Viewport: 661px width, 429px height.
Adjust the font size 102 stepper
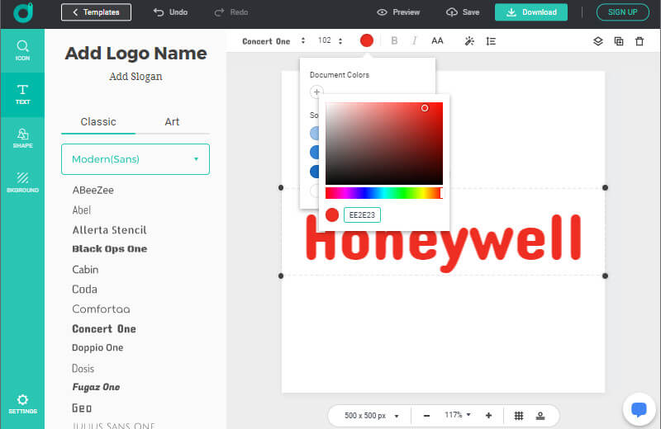point(340,40)
